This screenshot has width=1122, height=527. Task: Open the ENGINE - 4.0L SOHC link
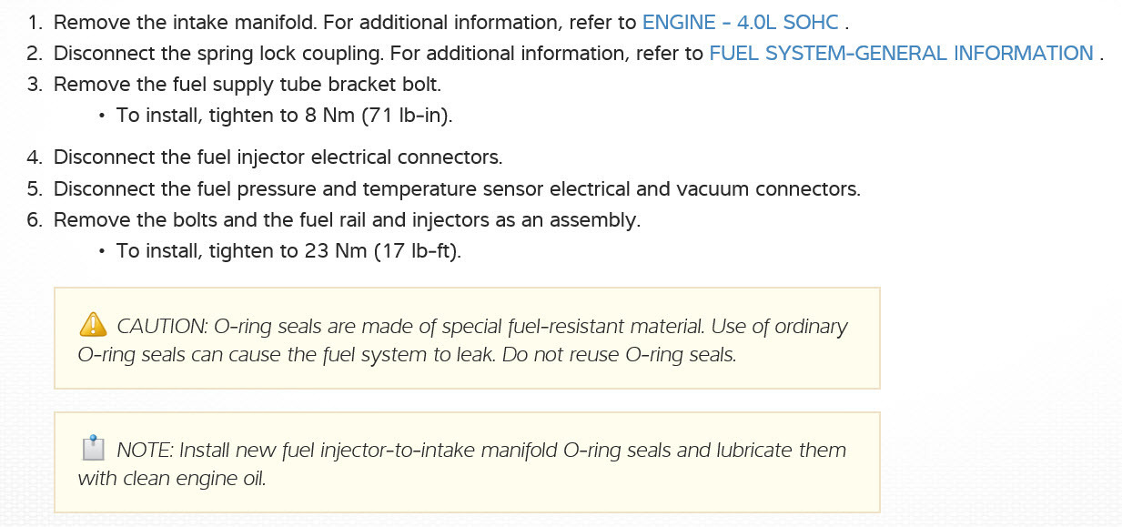(740, 22)
